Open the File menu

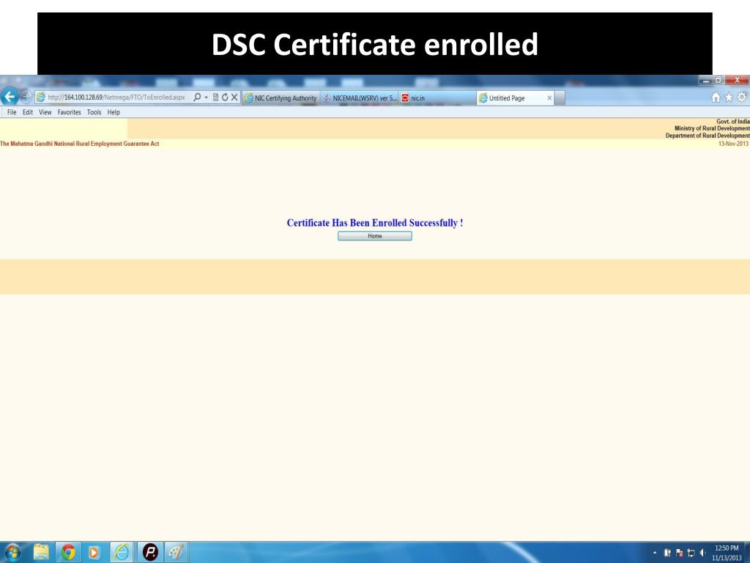tap(12, 112)
